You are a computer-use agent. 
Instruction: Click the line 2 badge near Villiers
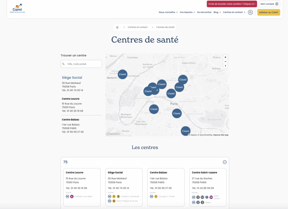click(198, 203)
